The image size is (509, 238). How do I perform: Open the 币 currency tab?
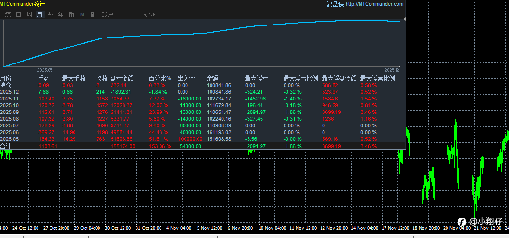coord(72,14)
